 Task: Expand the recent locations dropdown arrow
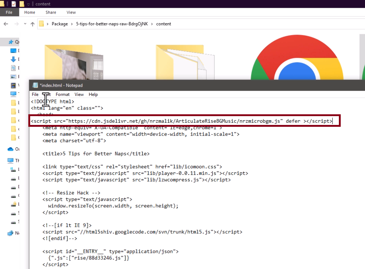(24, 24)
